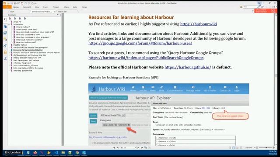Select the How does Harbour work? bookmark
280x157 pixels.
click(26, 42)
